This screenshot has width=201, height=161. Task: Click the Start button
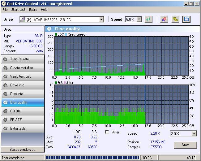(x=185, y=145)
